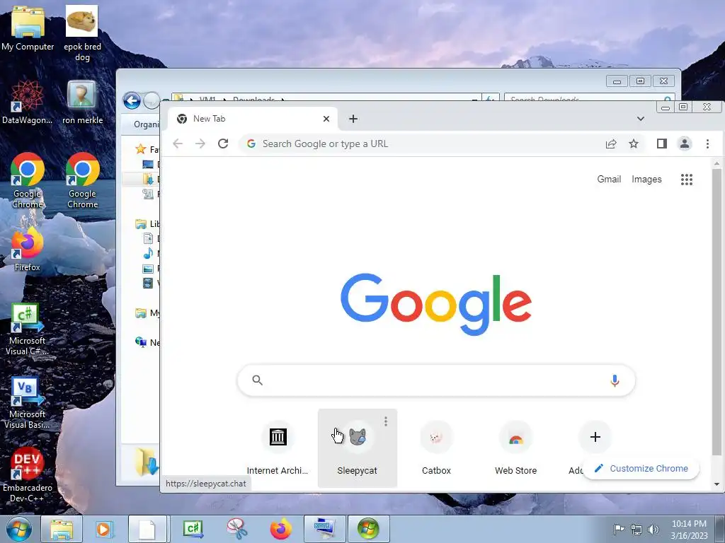Share this page via share icon
This screenshot has width=725, height=543.
tap(611, 144)
